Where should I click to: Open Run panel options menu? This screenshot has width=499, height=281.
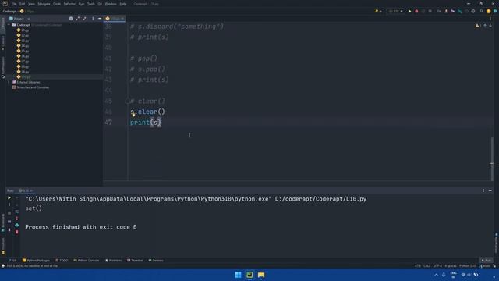[483, 190]
